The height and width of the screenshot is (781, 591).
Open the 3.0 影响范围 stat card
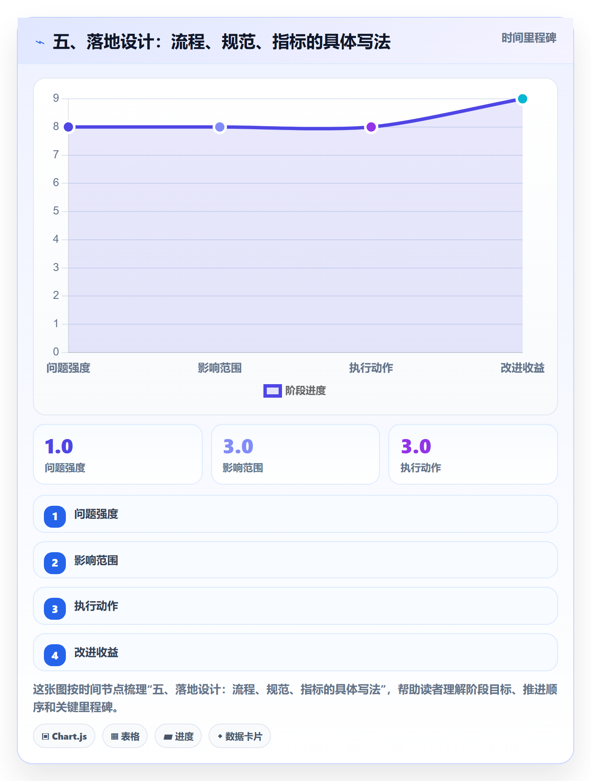coord(295,454)
